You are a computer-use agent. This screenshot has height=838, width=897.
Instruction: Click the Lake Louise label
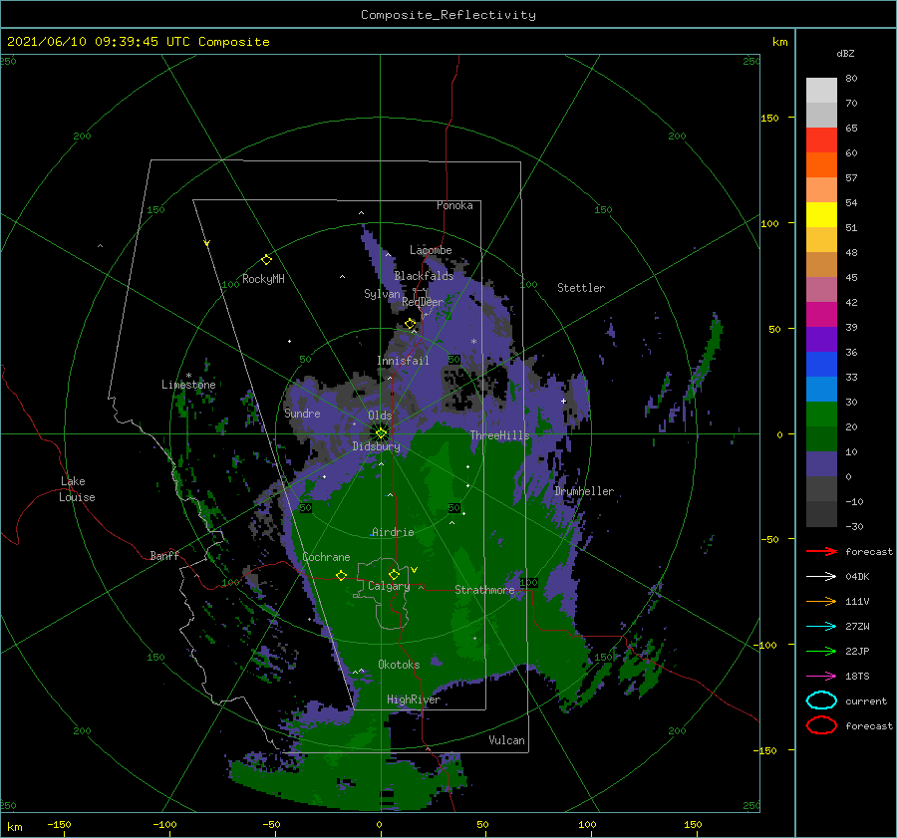pyautogui.click(x=77, y=489)
